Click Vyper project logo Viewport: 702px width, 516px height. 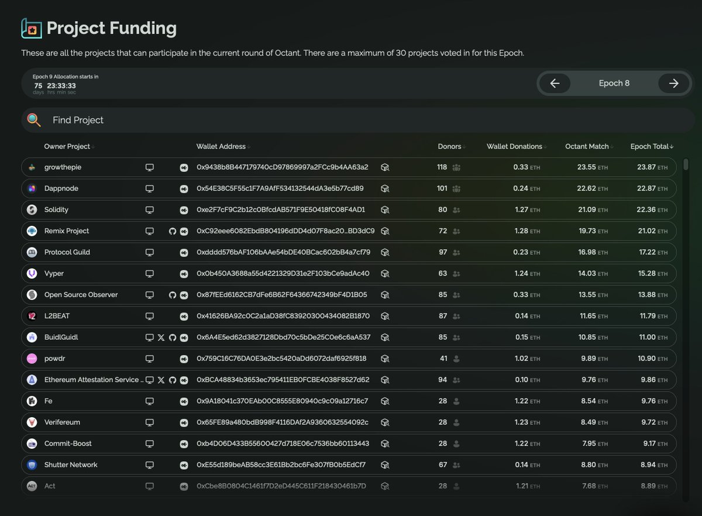click(x=32, y=273)
